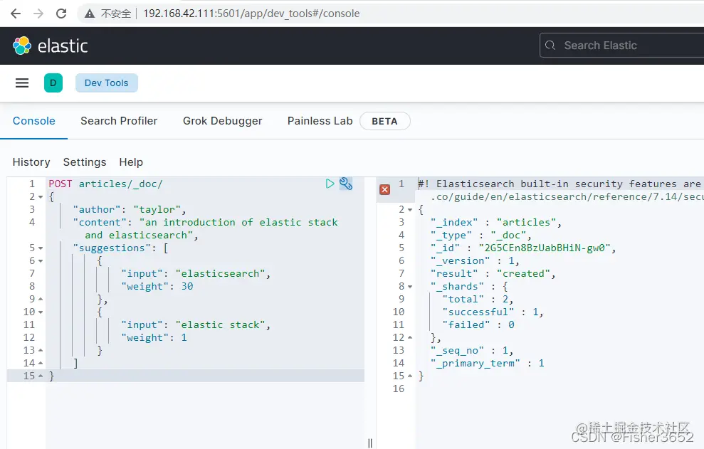
Task: Collapse the fold arrow at editor line 2
Action: click(x=41, y=197)
